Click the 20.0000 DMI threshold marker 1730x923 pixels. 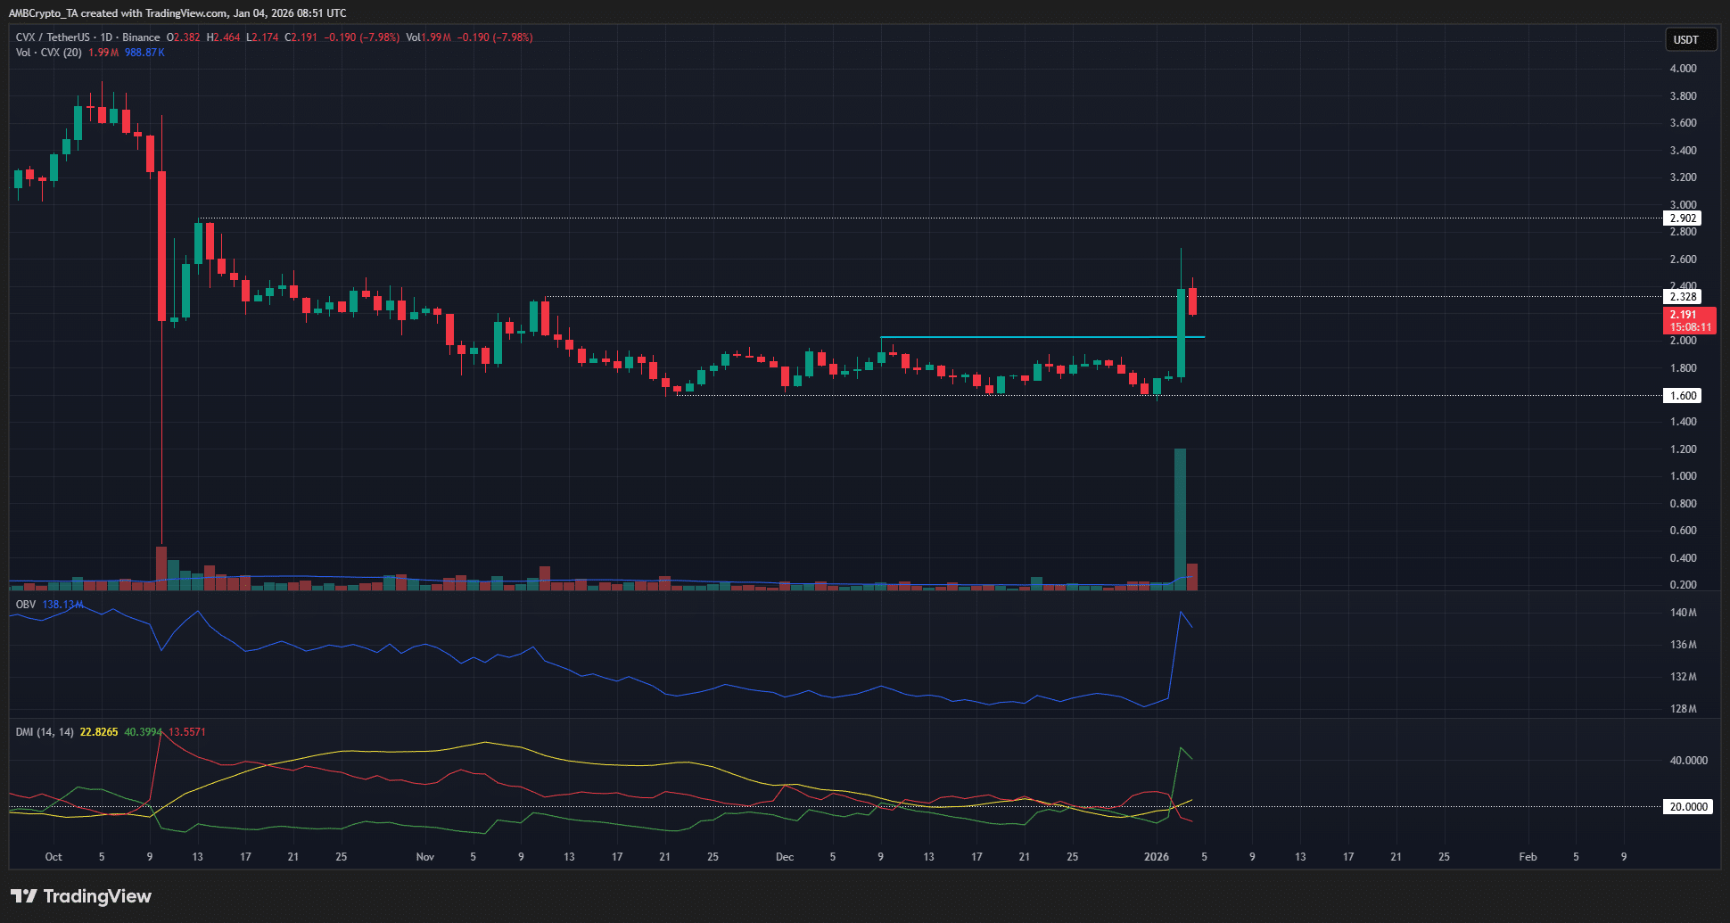pos(1687,806)
